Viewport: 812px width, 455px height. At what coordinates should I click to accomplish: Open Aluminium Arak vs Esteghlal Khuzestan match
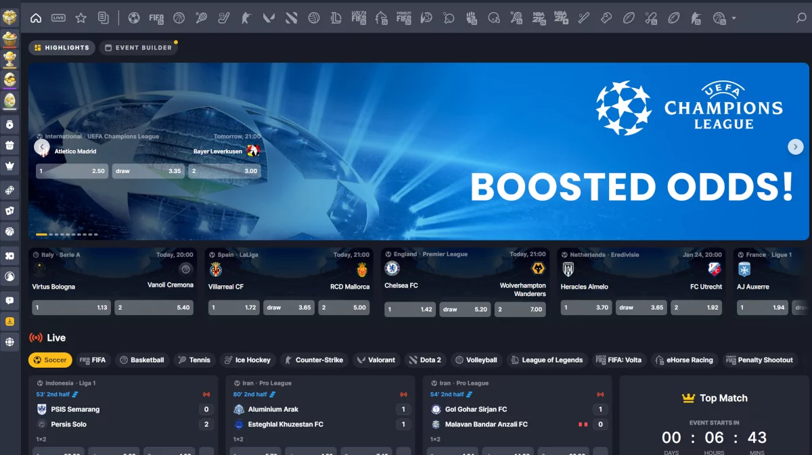coord(321,416)
